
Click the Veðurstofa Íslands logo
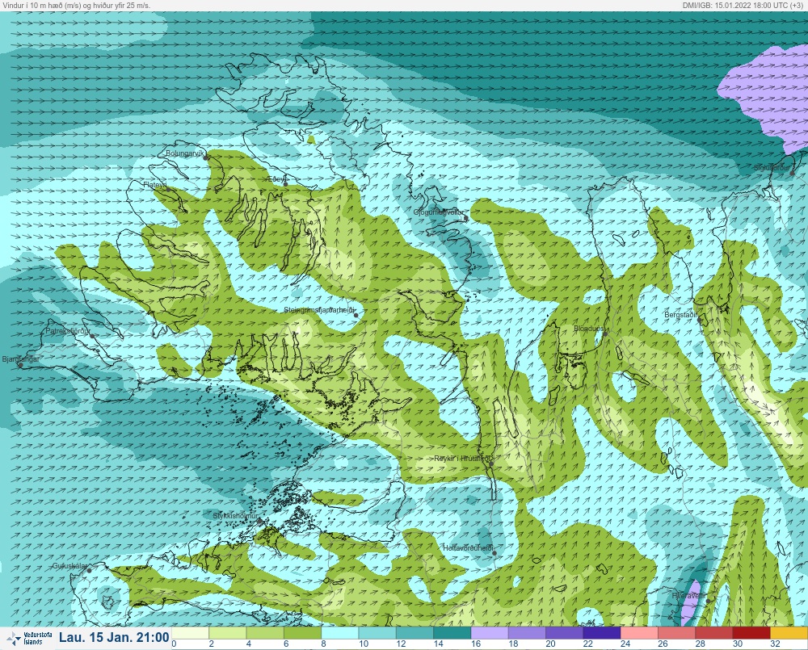point(29,638)
